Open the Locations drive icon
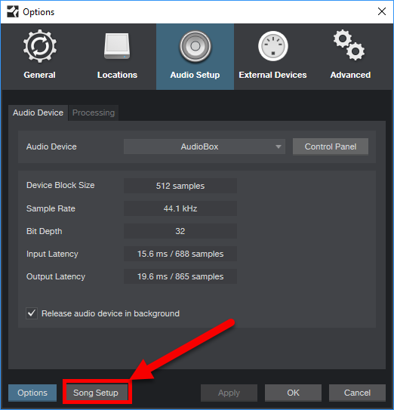The image size is (394, 410). (117, 46)
